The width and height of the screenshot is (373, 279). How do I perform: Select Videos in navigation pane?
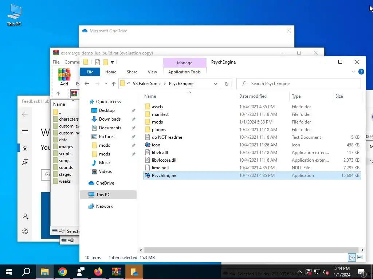coord(105,171)
